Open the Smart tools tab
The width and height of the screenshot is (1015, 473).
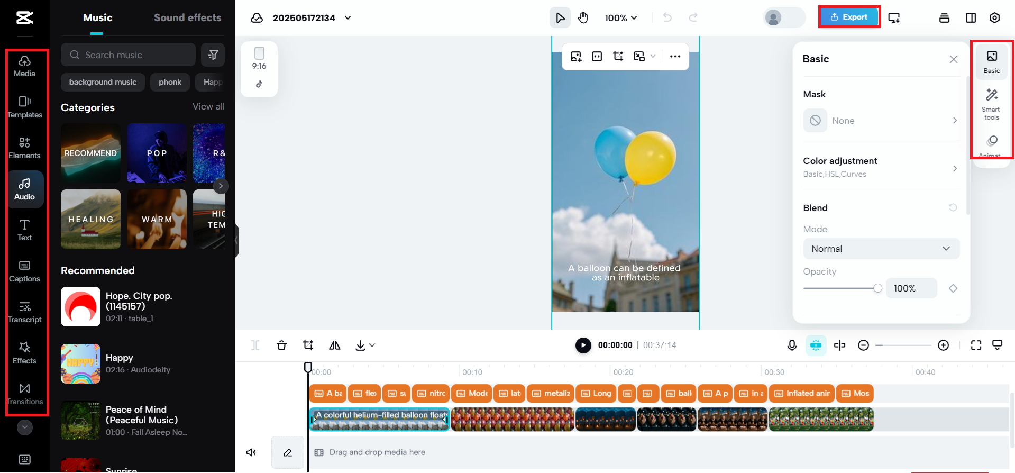[x=992, y=104]
